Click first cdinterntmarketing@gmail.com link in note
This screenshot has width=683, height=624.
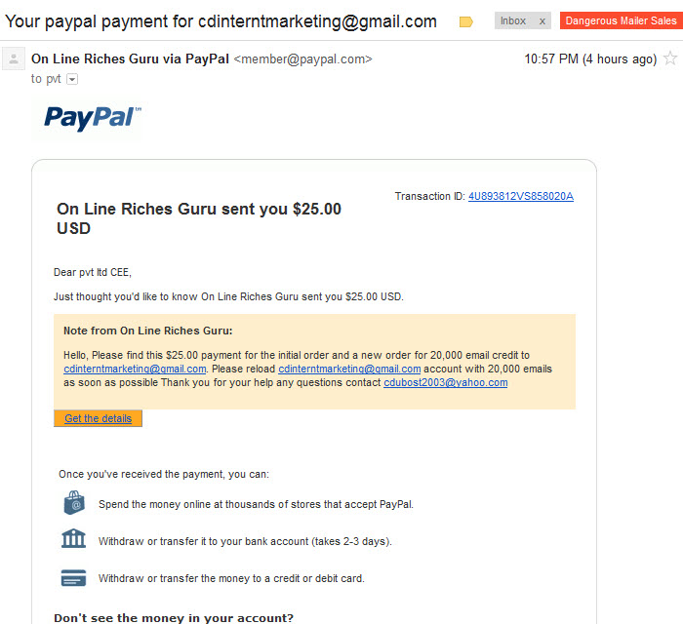pos(135,369)
